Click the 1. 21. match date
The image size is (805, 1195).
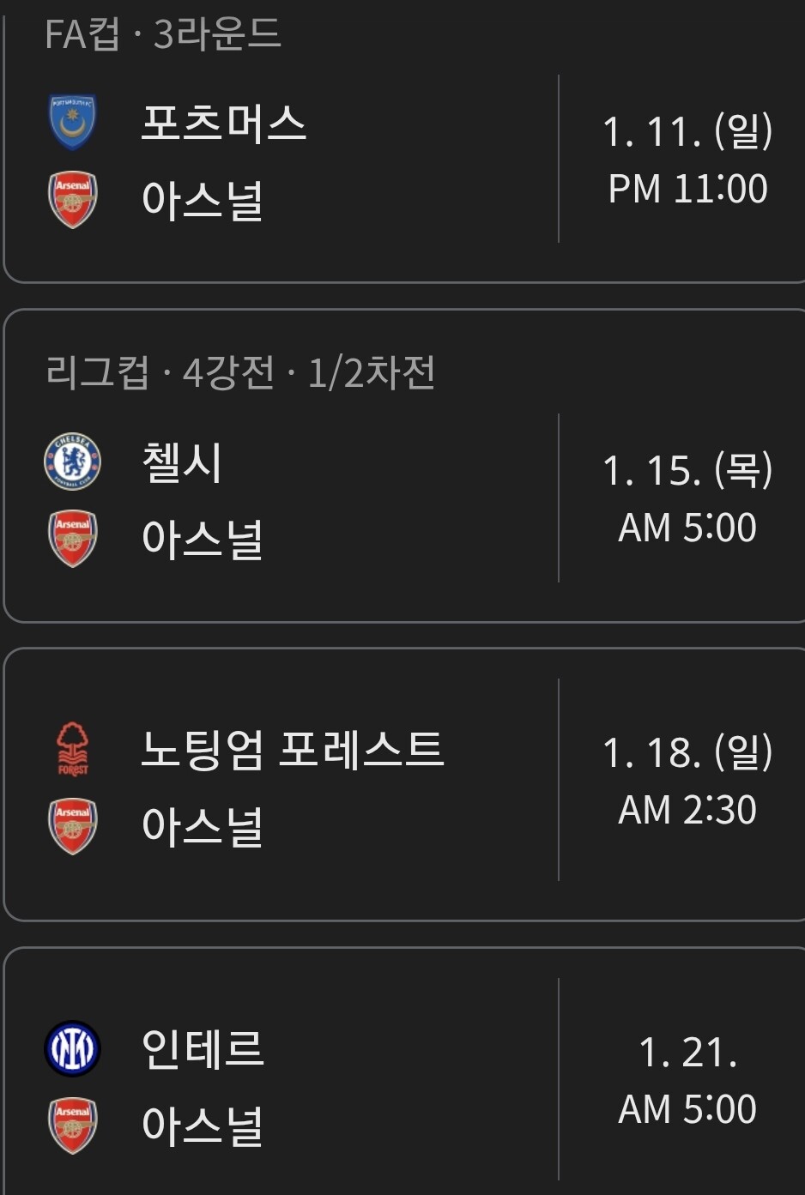[687, 1052]
